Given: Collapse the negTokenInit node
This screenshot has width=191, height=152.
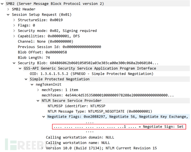Looking at the screenshot, I should coord(32,85).
